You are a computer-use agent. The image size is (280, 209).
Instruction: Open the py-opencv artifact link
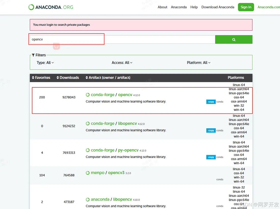128,150
